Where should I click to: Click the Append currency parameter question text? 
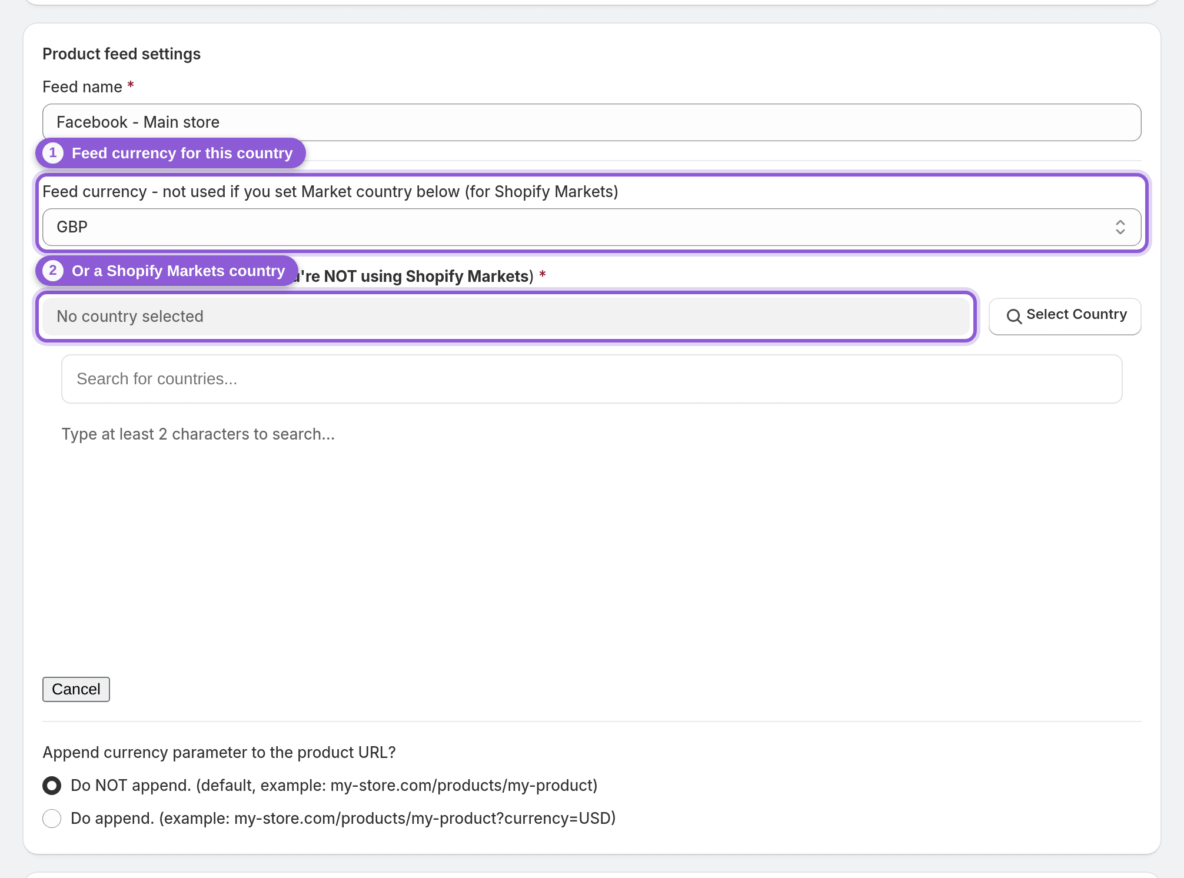(x=219, y=753)
